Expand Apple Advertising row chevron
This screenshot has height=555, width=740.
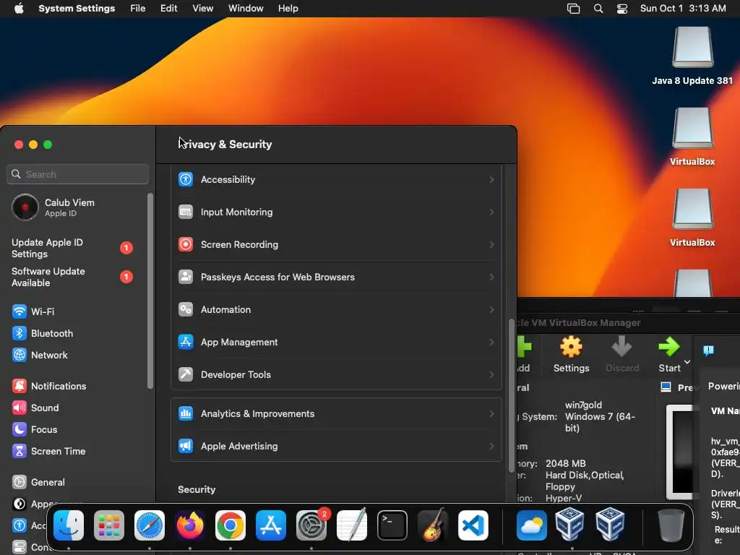pyautogui.click(x=491, y=446)
